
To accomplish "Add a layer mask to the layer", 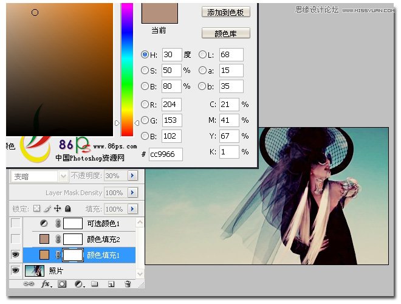I will click(62, 284).
